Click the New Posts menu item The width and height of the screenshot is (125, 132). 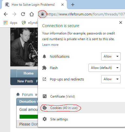click(25, 81)
